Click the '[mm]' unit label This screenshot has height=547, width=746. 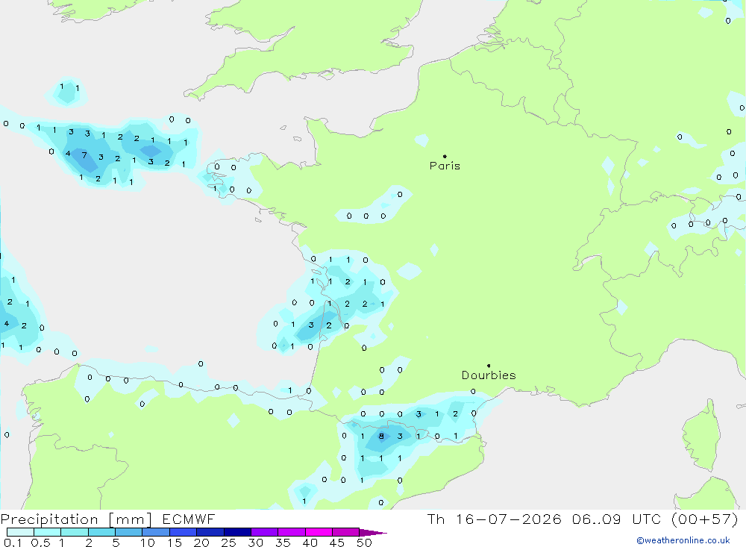pyautogui.click(x=130, y=519)
